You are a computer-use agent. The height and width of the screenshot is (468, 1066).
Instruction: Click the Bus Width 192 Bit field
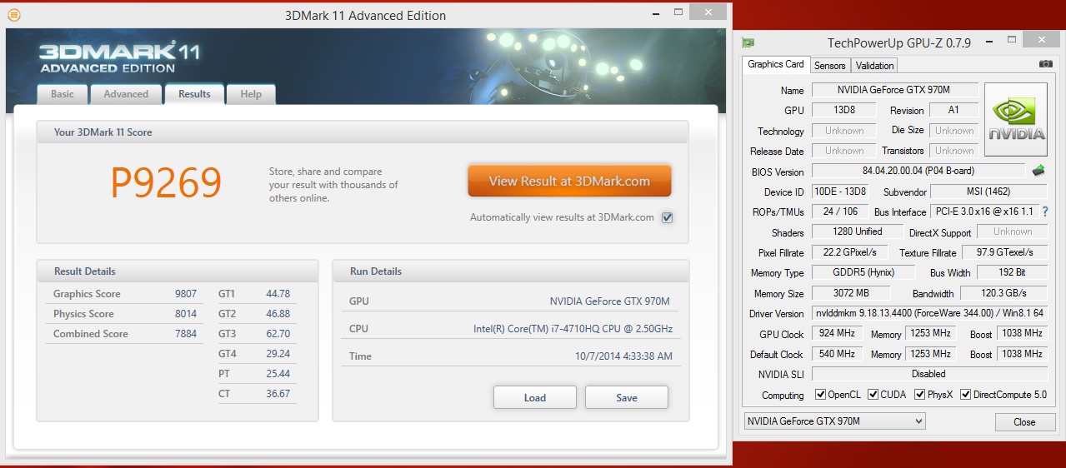click(1012, 272)
